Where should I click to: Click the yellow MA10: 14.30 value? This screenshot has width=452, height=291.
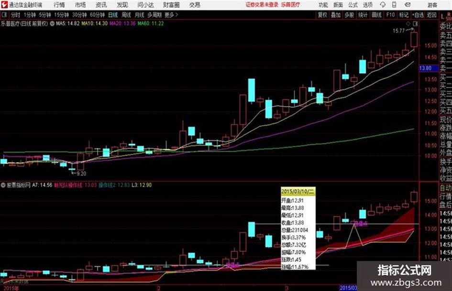(95, 23)
